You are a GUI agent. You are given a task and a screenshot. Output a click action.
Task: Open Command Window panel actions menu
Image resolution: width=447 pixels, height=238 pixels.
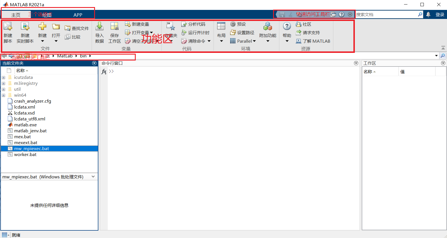tap(356, 63)
